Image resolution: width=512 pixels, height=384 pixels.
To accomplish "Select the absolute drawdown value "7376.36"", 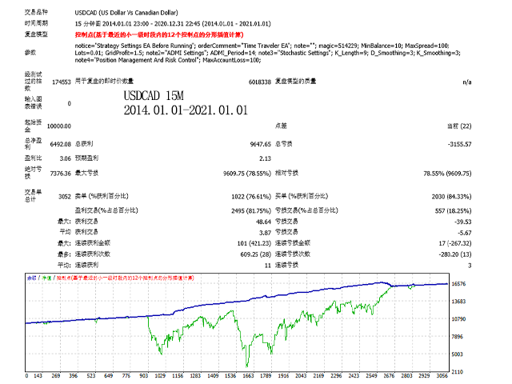I will click(61, 174).
